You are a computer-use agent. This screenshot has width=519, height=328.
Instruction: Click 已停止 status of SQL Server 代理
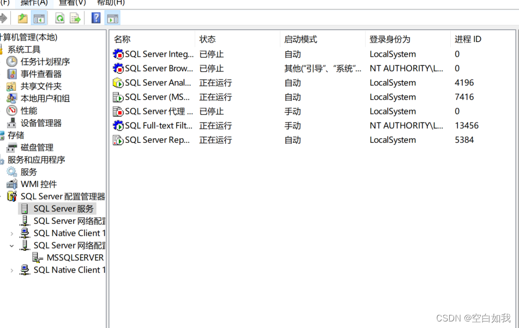click(x=212, y=112)
